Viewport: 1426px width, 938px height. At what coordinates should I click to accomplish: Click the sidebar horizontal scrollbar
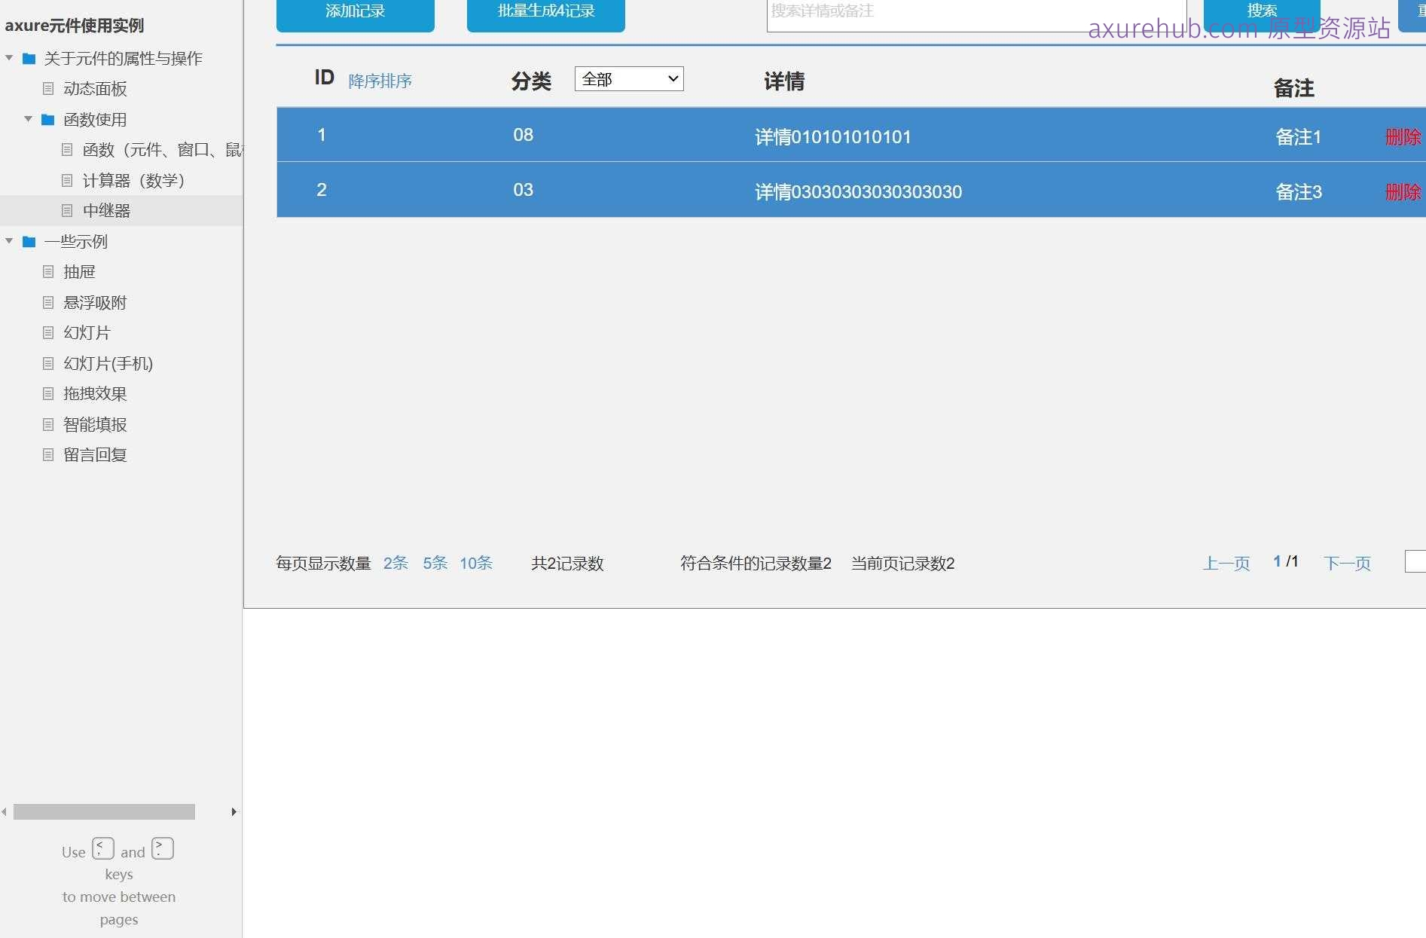104,811
